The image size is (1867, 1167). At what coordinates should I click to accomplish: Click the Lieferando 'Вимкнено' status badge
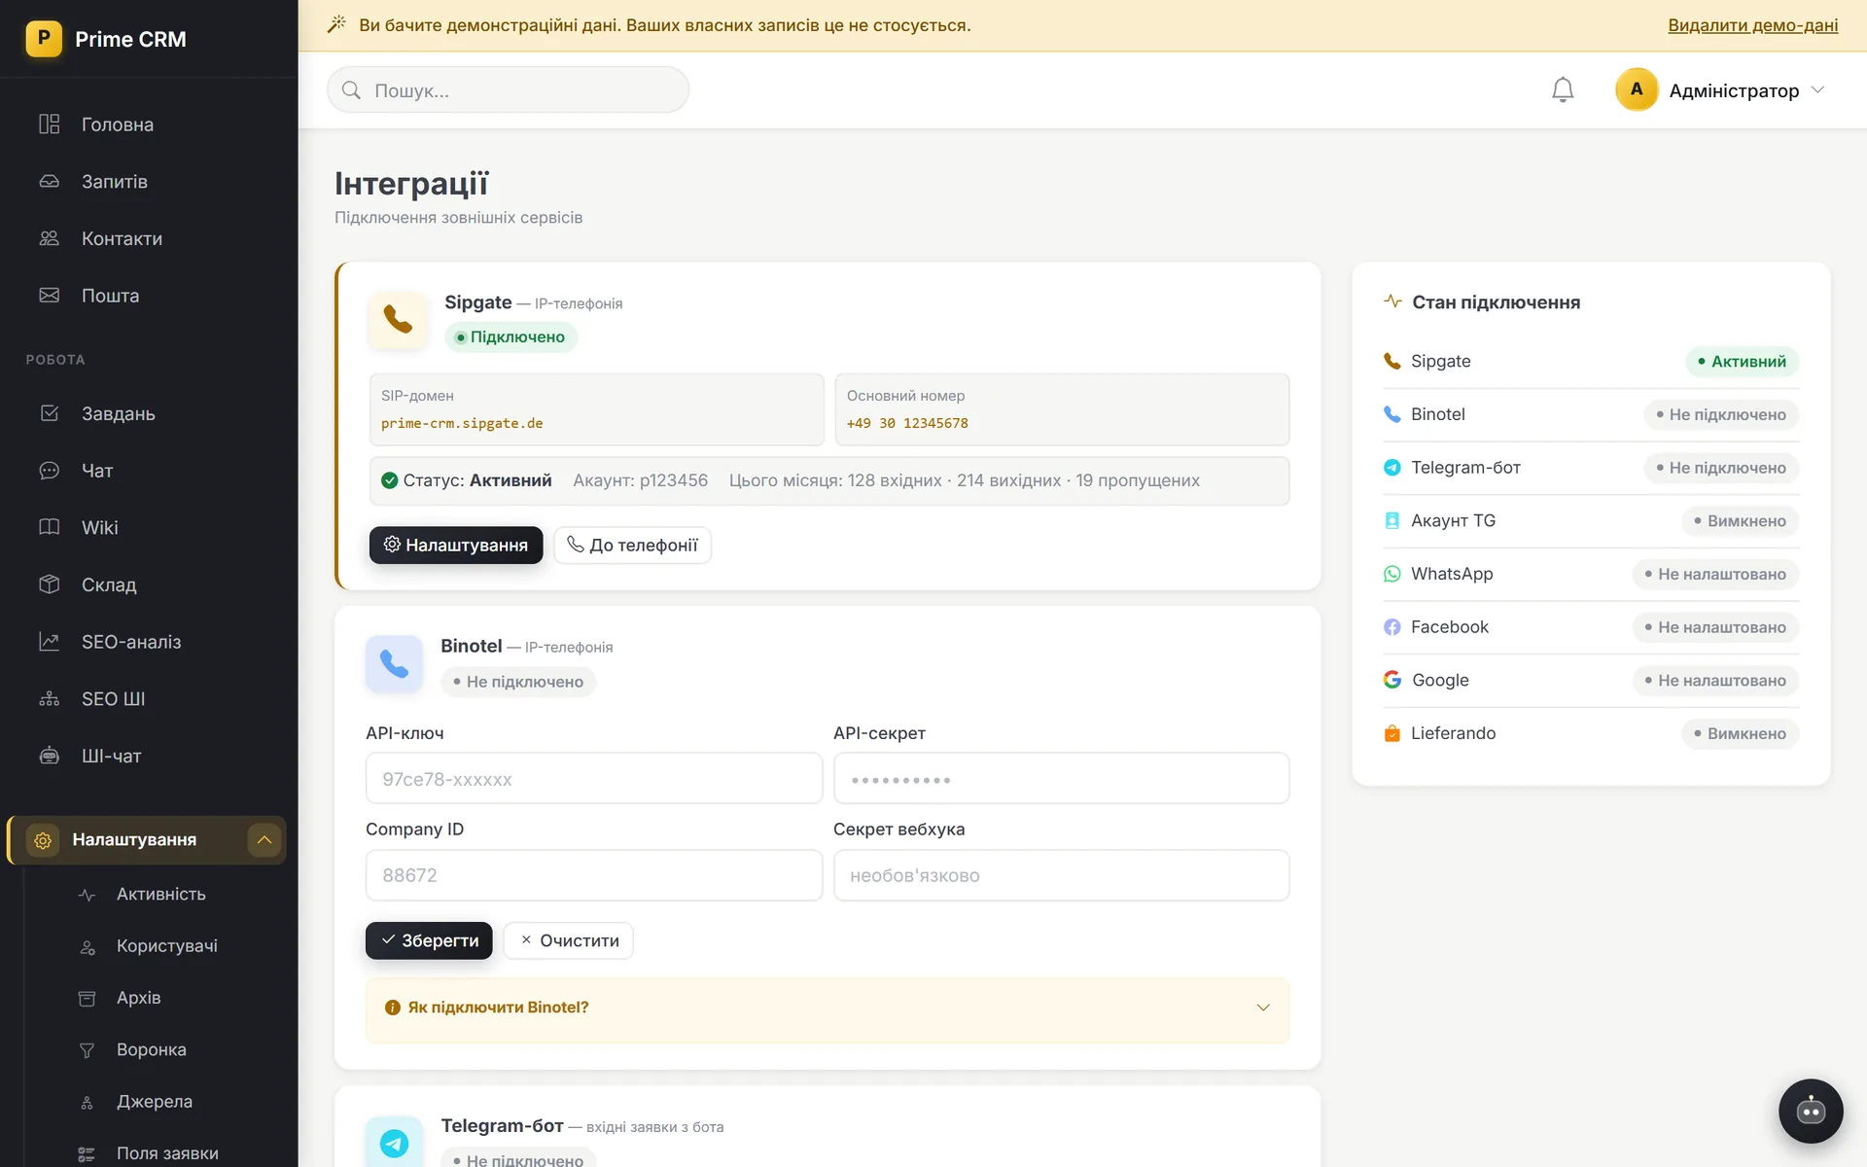tap(1741, 733)
